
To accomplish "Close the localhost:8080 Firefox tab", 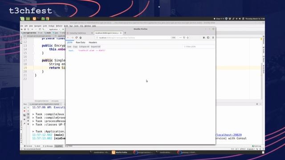I will (x=121, y=33).
